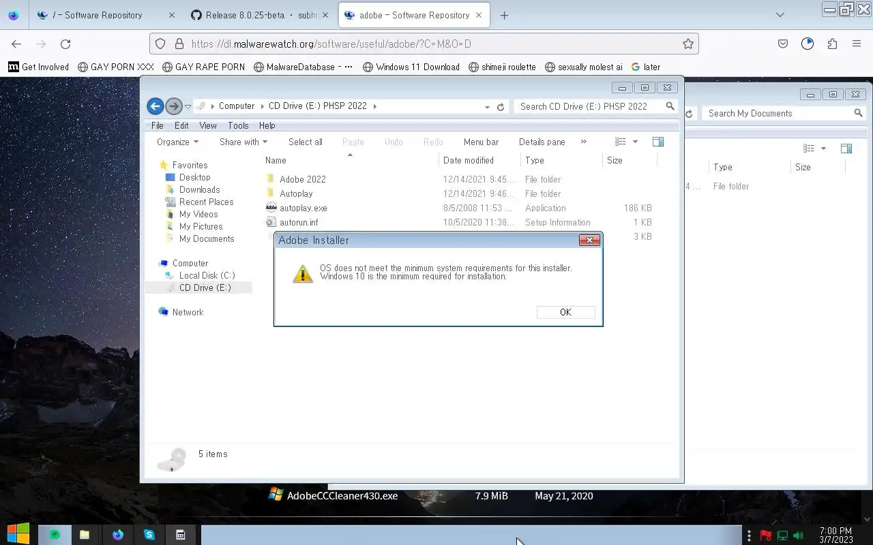Click the Menu bar toolbar button
The image size is (873, 545).
(481, 142)
